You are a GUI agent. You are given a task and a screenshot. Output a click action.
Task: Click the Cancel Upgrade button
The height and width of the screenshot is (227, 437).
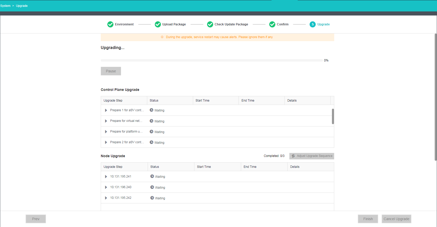click(396, 219)
